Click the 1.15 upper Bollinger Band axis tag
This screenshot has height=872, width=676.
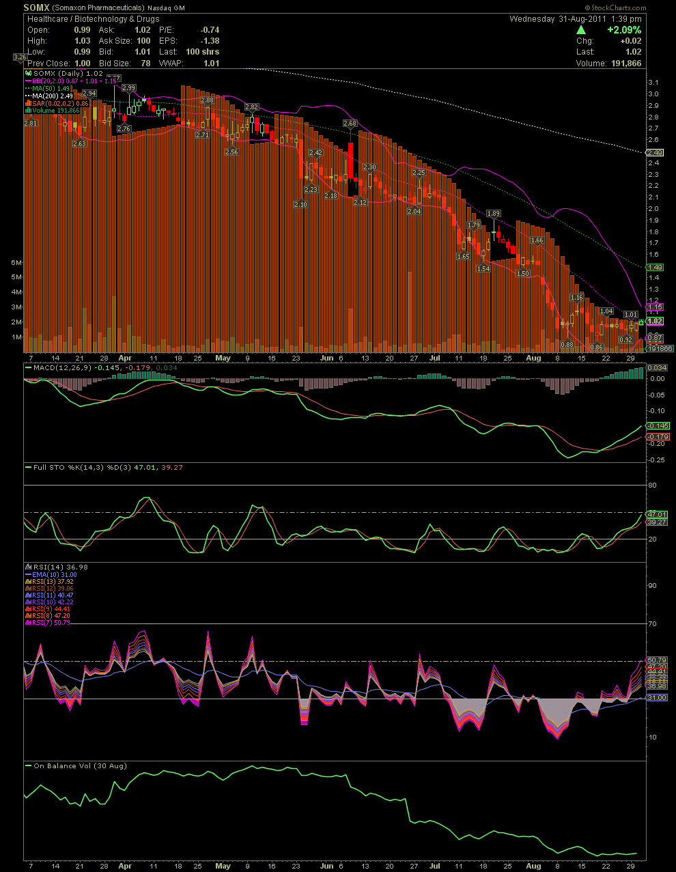pos(655,307)
